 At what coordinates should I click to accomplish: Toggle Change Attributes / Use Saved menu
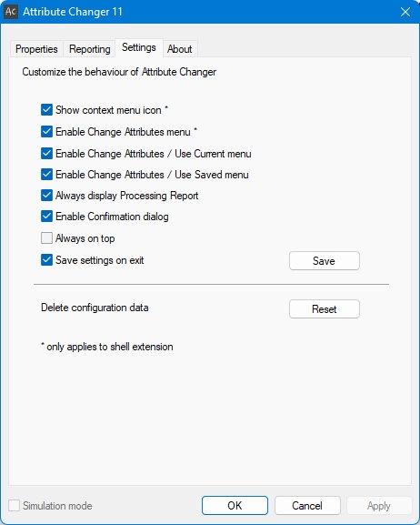[x=47, y=175]
